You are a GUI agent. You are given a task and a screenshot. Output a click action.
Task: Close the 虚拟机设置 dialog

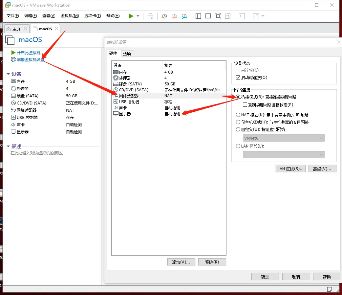[338, 42]
